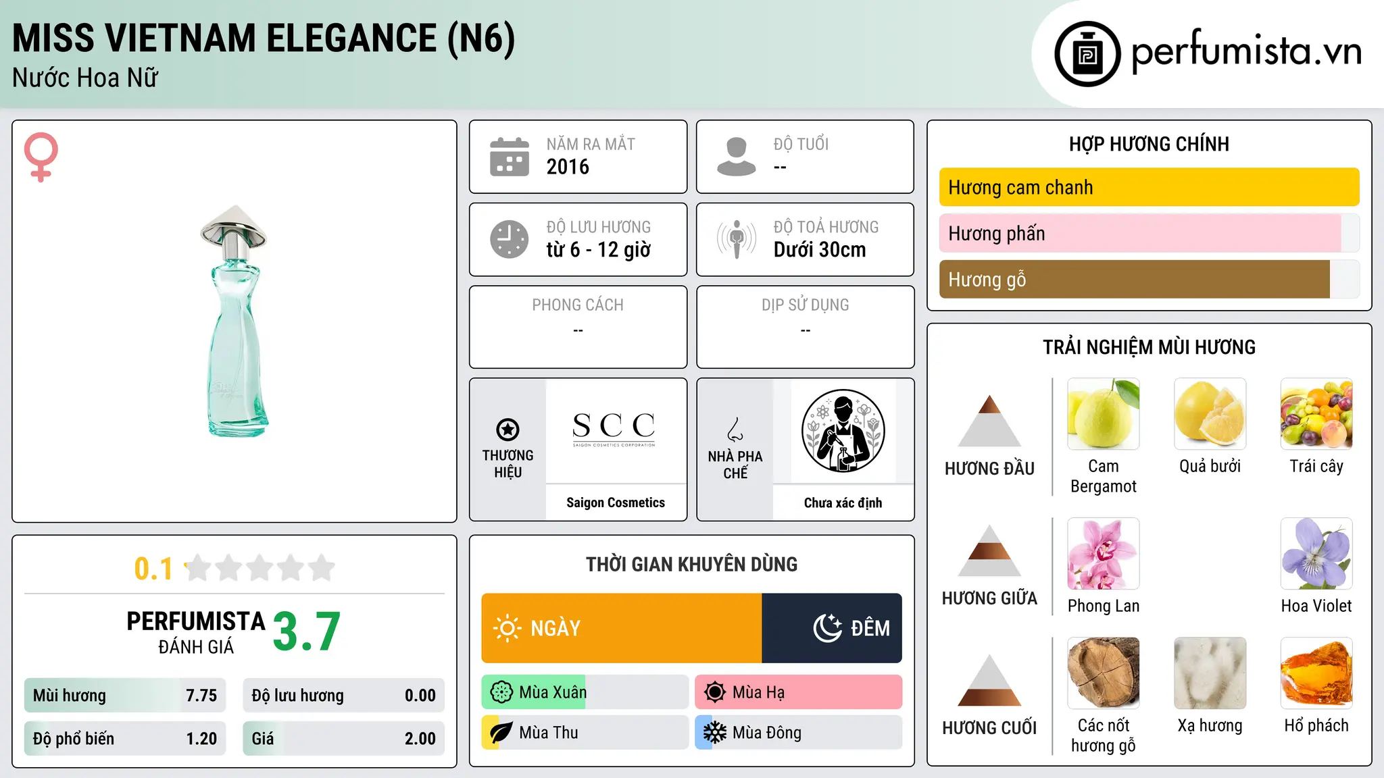Click the nose icon above Nhà pha chế
The width and height of the screenshot is (1384, 778).
735,429
